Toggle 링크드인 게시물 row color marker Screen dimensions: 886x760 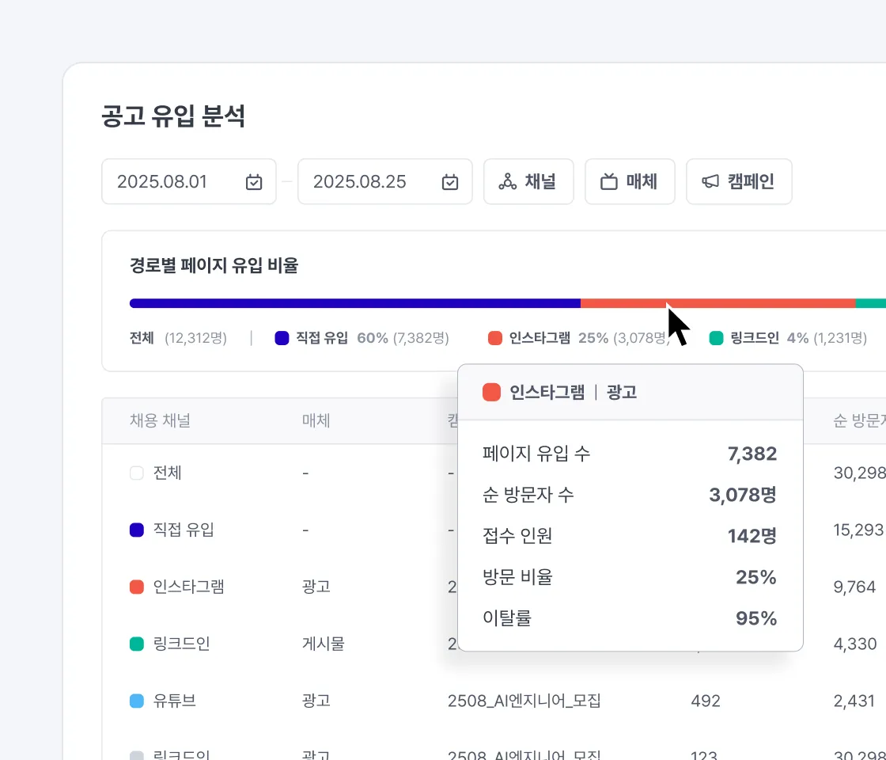pyautogui.click(x=137, y=644)
